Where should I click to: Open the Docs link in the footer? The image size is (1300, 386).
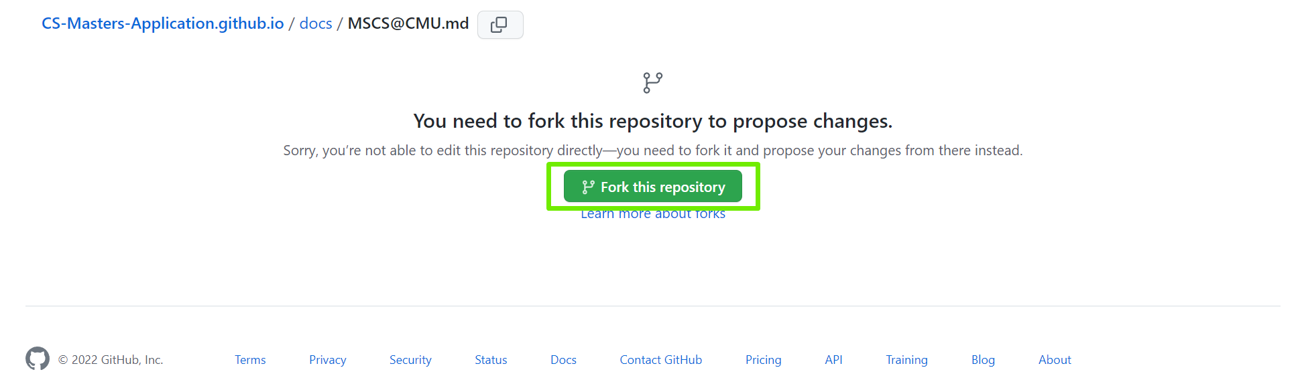(x=563, y=360)
